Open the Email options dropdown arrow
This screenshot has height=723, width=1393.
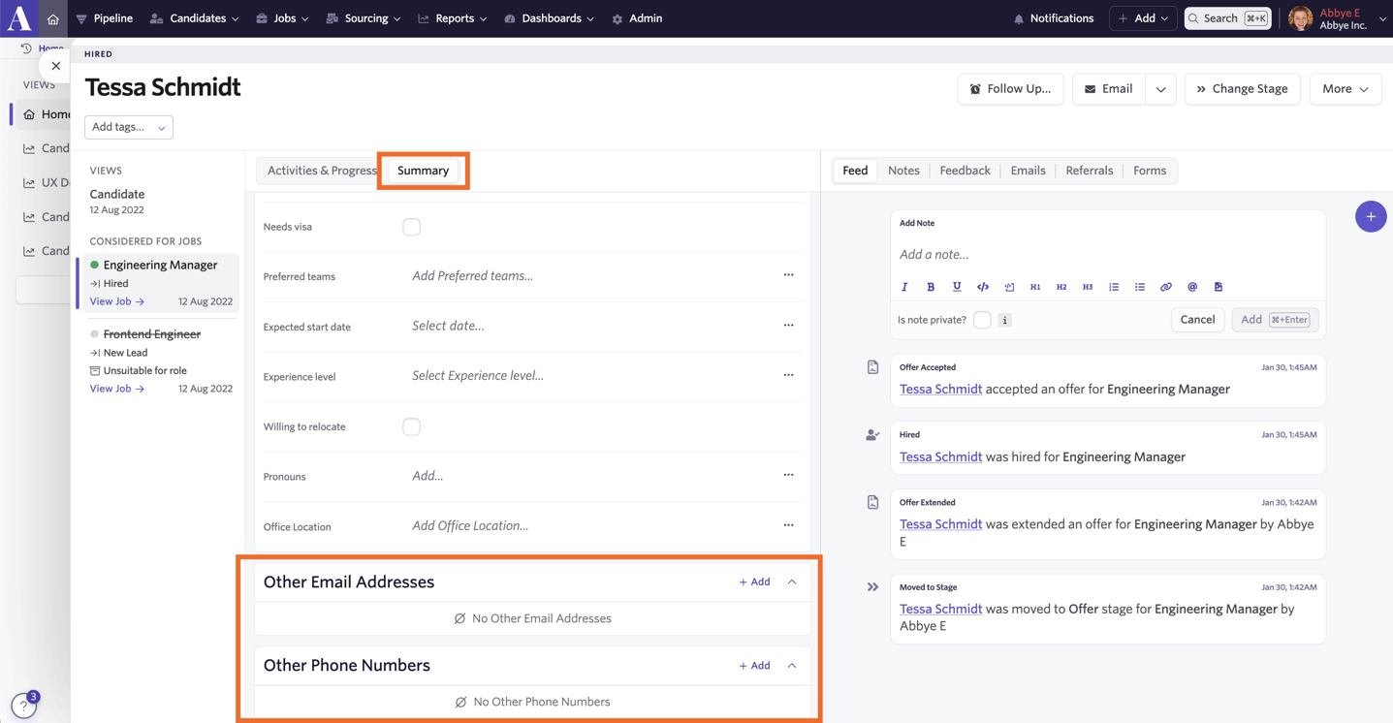pyautogui.click(x=1160, y=89)
